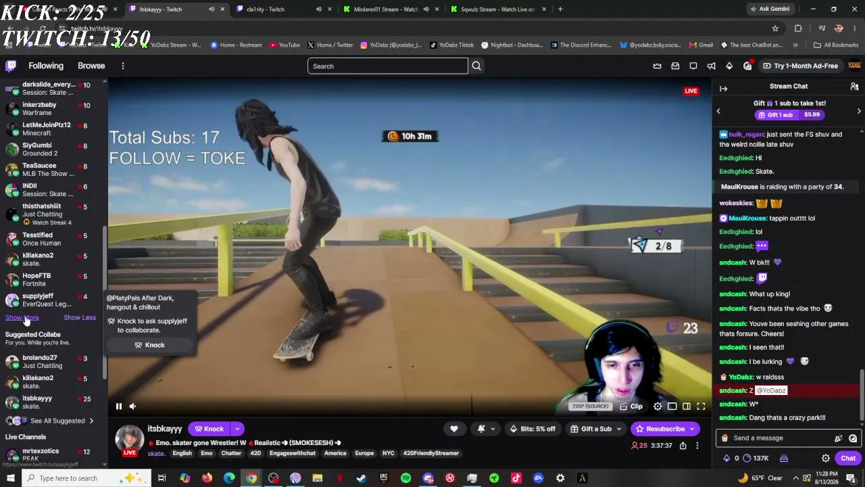Go to previous chat banner arrow
The image size is (865, 487).
(718, 111)
